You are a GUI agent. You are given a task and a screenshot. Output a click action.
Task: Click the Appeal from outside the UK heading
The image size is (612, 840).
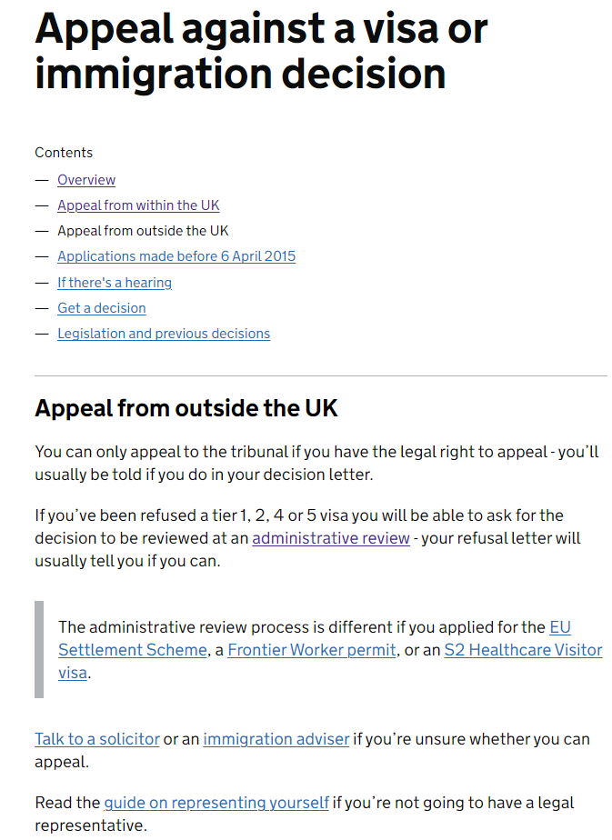(186, 408)
